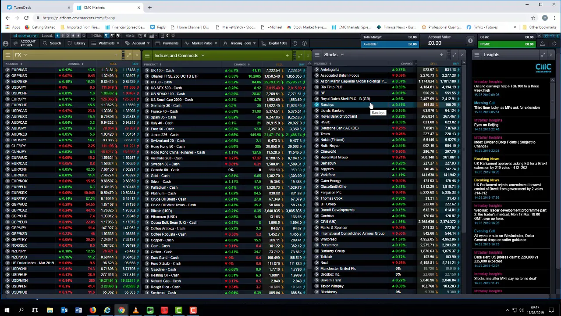The height and width of the screenshot is (316, 561).
Task: Open the Library in platform toolbar
Action: coord(76,43)
